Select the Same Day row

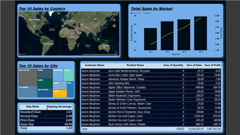[x=46, y=124]
